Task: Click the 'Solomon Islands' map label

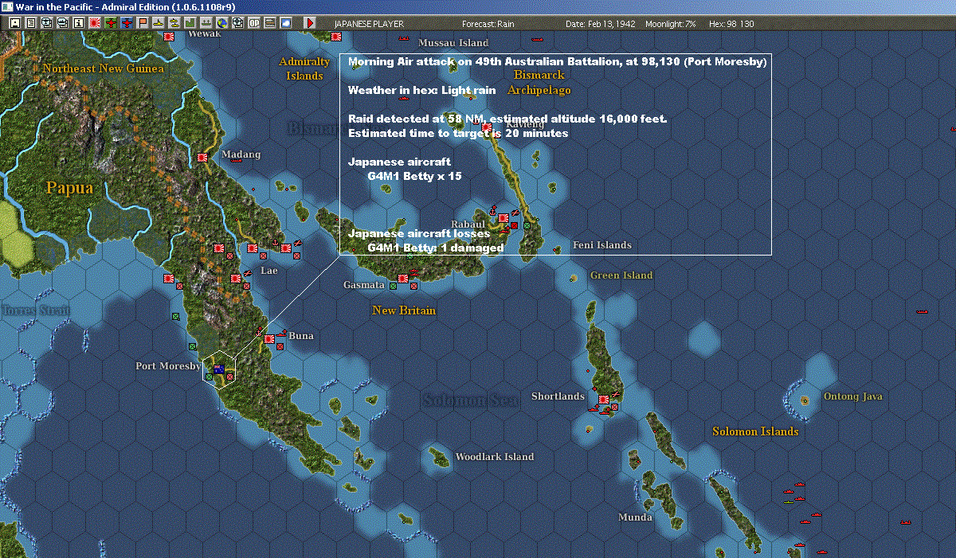Action: (x=755, y=431)
